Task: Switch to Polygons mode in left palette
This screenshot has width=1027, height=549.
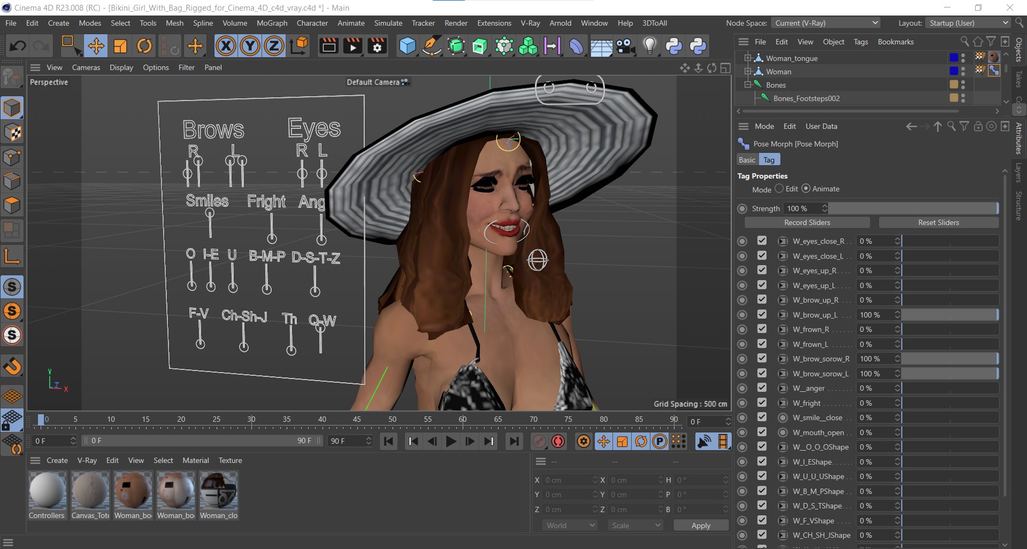Action: (x=12, y=205)
